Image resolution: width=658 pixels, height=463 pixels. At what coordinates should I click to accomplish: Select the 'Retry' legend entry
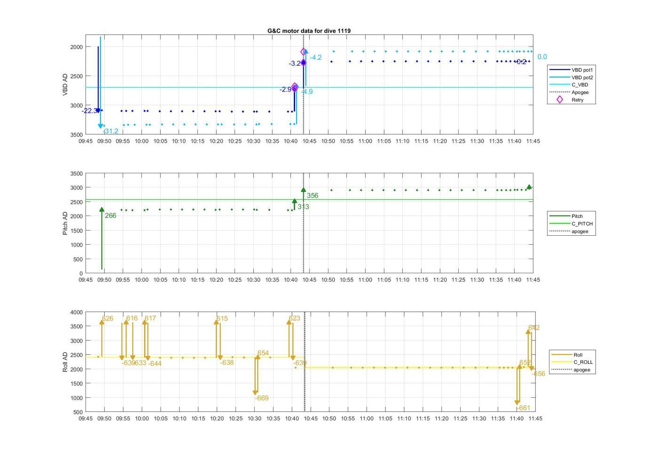[x=566, y=100]
